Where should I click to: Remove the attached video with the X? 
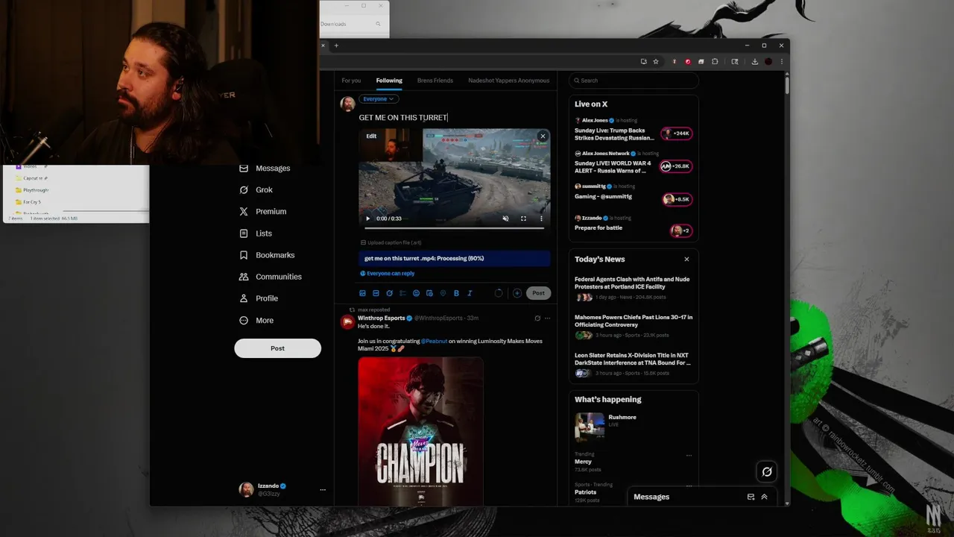[x=543, y=136]
